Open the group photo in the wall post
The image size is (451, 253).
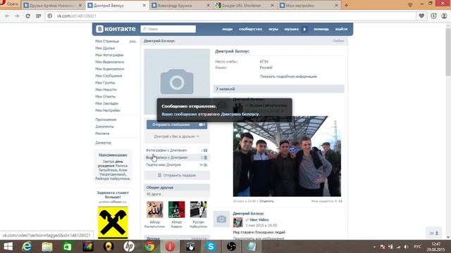pos(287,156)
